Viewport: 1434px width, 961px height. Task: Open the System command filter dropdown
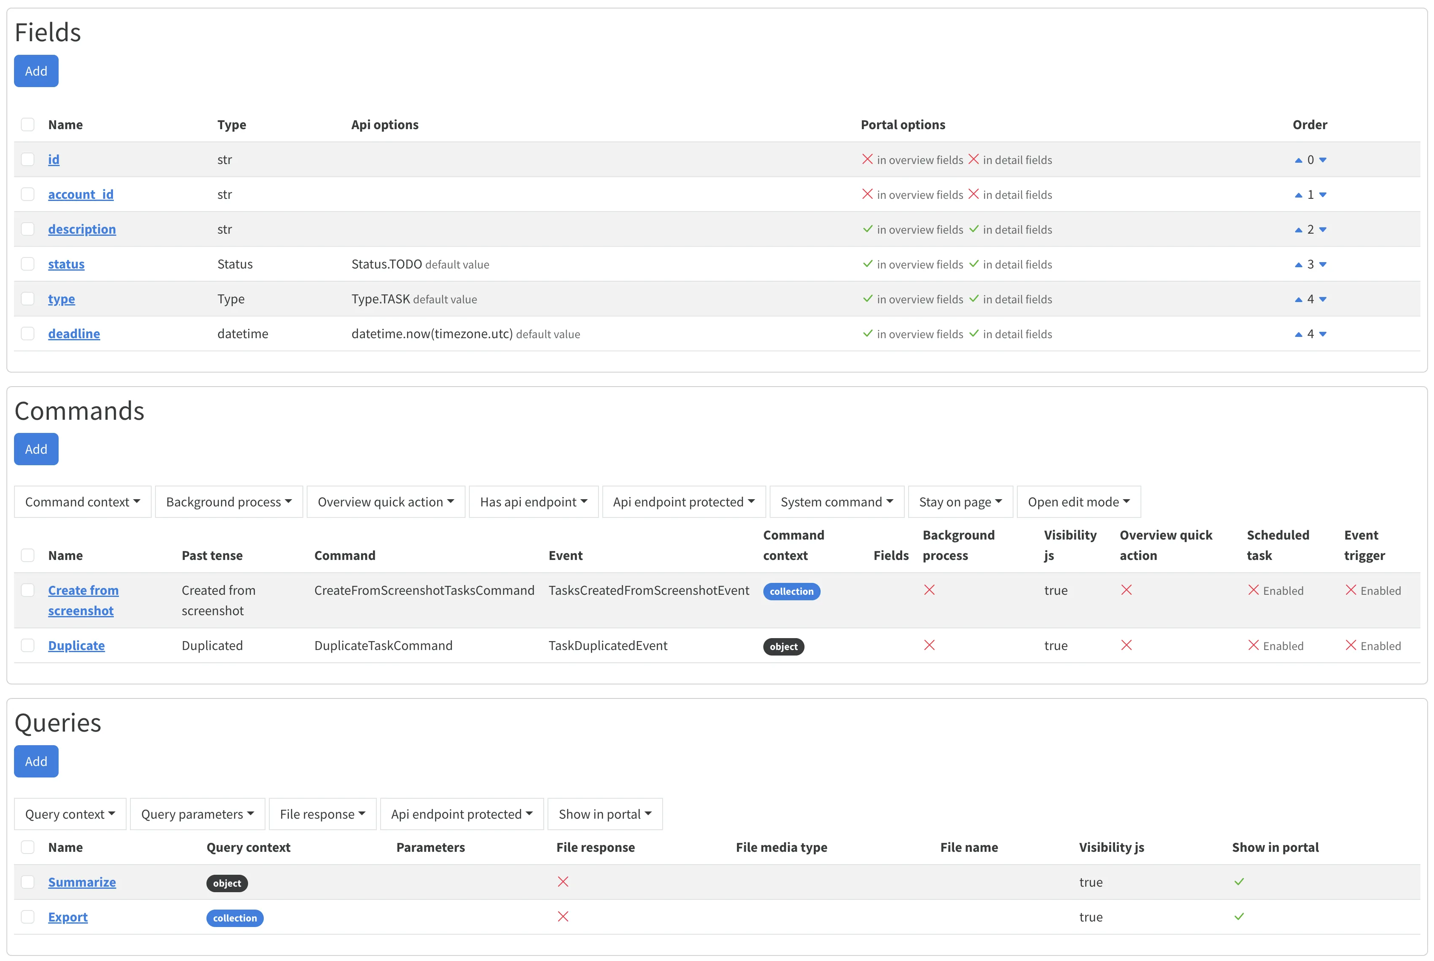pyautogui.click(x=836, y=502)
